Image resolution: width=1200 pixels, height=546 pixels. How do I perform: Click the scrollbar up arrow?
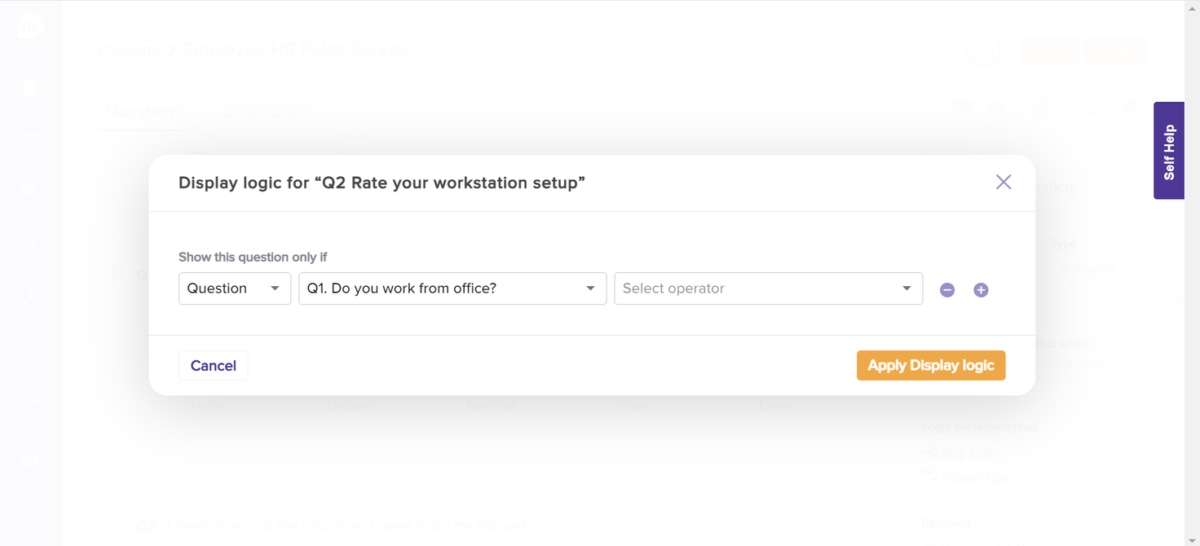(1192, 5)
